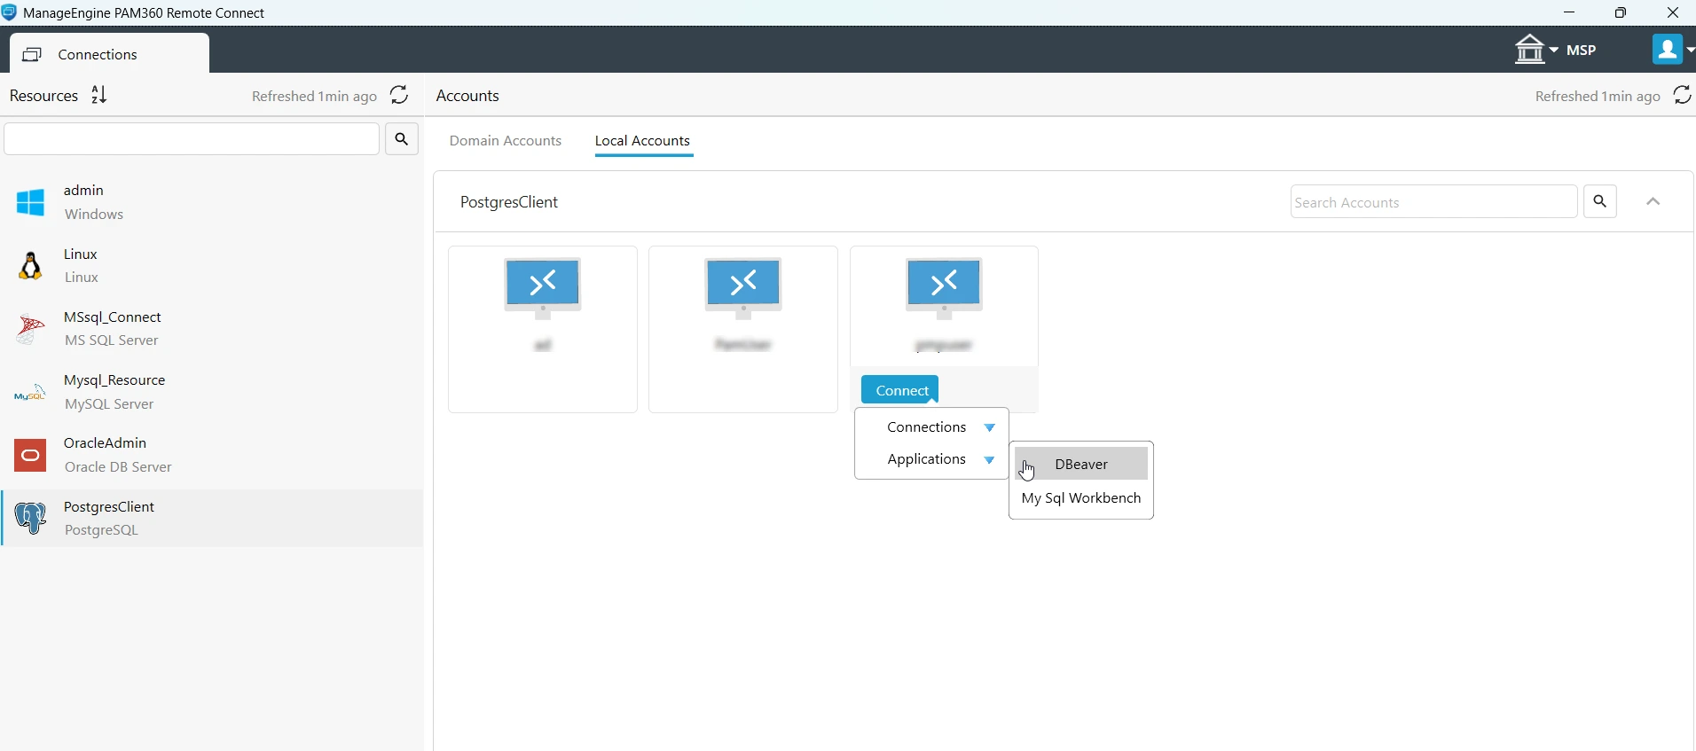Click the Windows logo icon for admin
This screenshot has width=1696, height=751.
[x=30, y=202]
